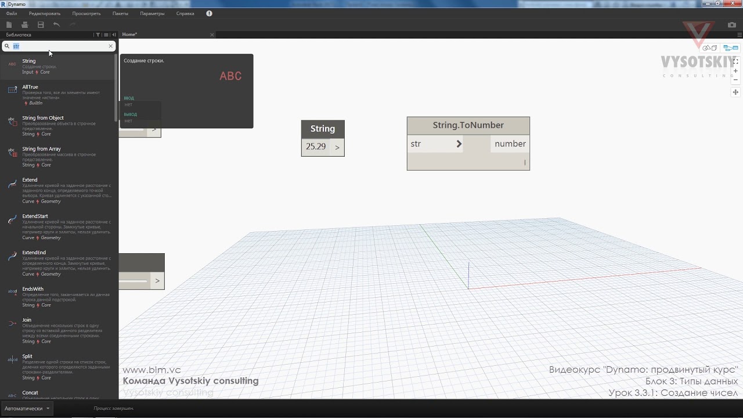Click the library filter funnel icon
This screenshot has width=743, height=418.
click(98, 35)
